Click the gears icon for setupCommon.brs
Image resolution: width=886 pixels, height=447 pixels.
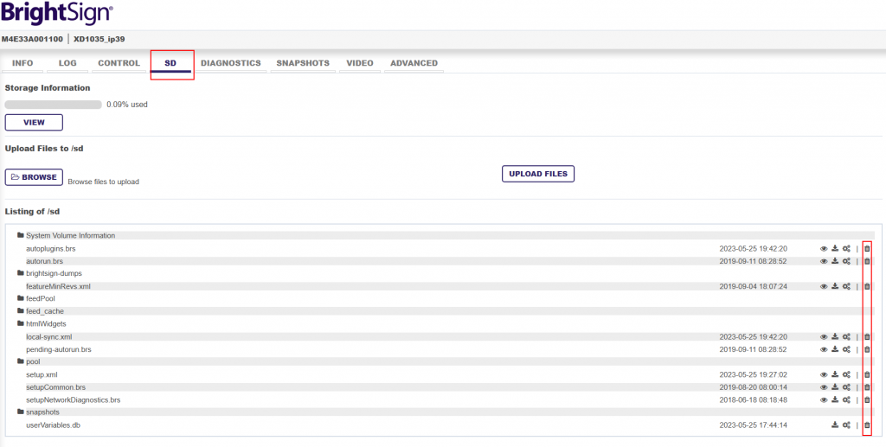click(846, 387)
